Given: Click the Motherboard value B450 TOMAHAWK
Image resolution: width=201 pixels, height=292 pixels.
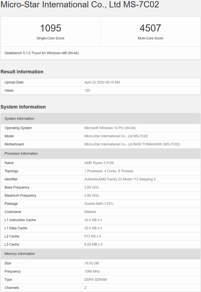Looking at the screenshot, I should (132, 144).
